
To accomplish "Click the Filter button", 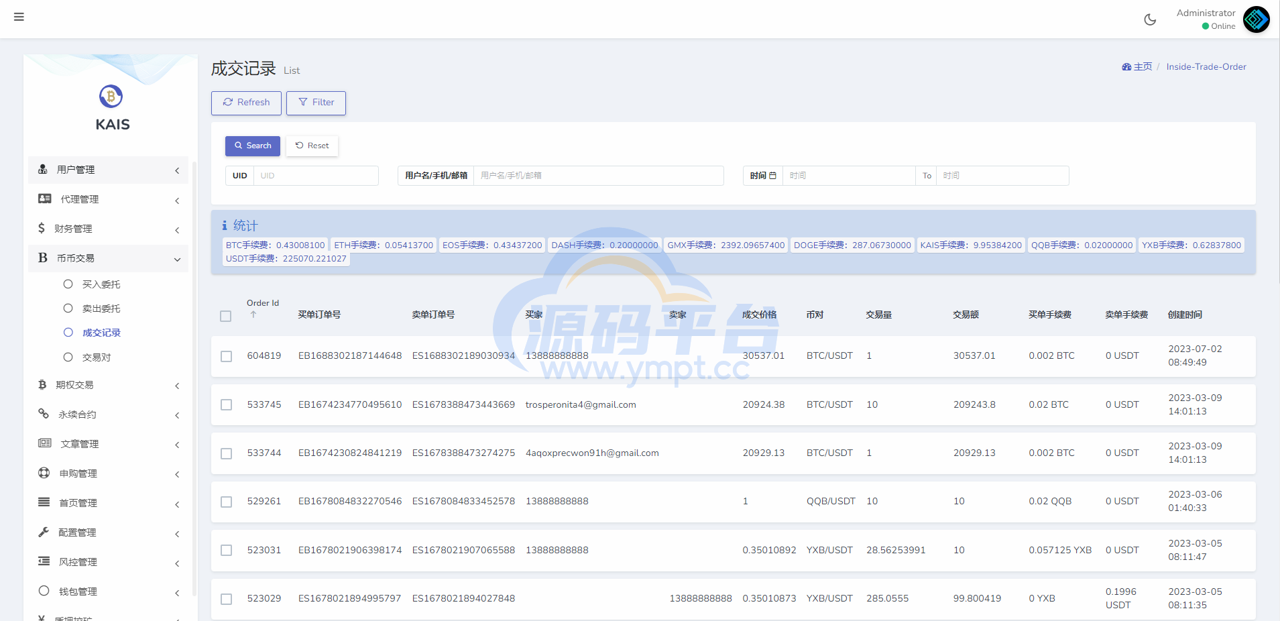I will (316, 103).
